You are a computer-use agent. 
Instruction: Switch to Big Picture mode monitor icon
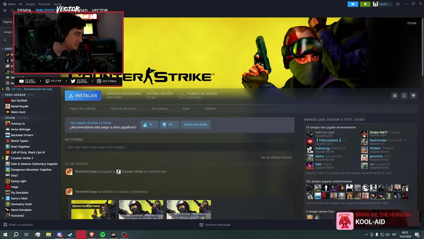click(398, 4)
